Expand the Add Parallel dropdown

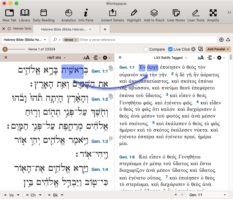click(219, 49)
